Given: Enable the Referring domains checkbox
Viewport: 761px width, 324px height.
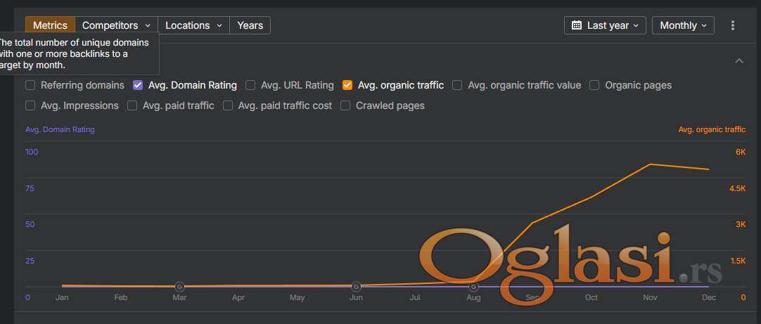Looking at the screenshot, I should coord(30,85).
